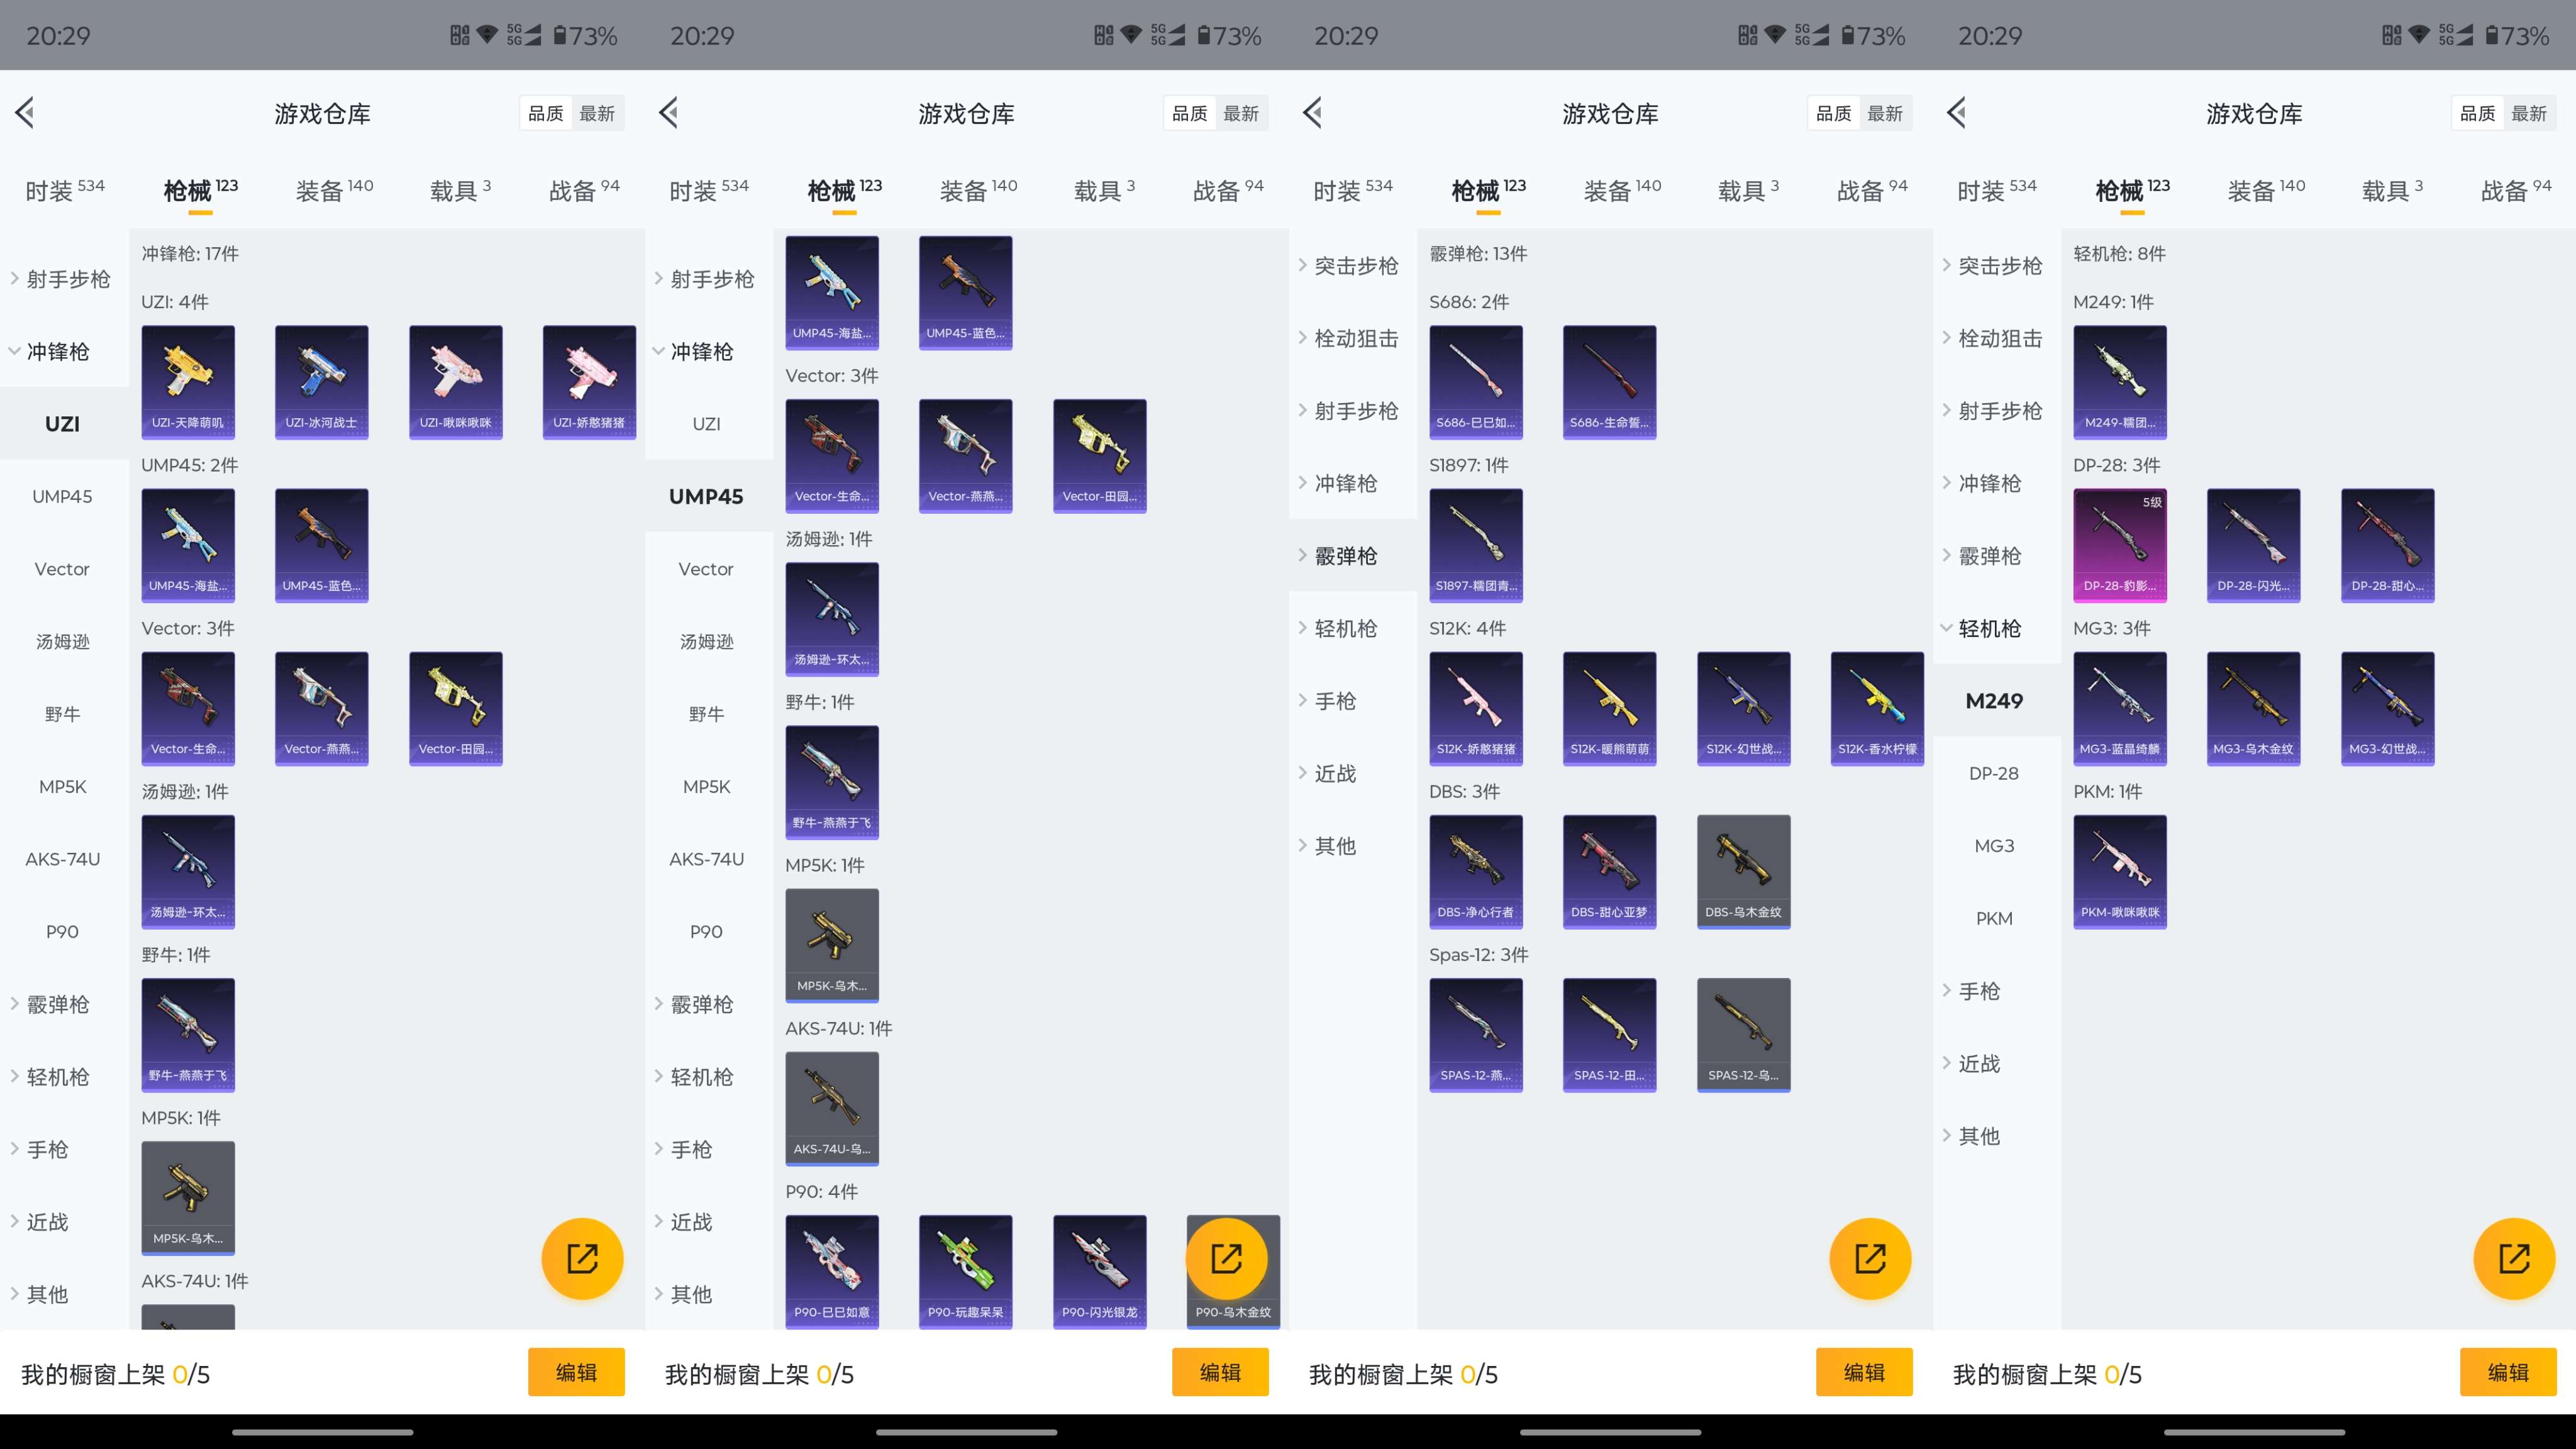
Task: Select the UMP45 subcategory in sidebar
Action: point(62,496)
